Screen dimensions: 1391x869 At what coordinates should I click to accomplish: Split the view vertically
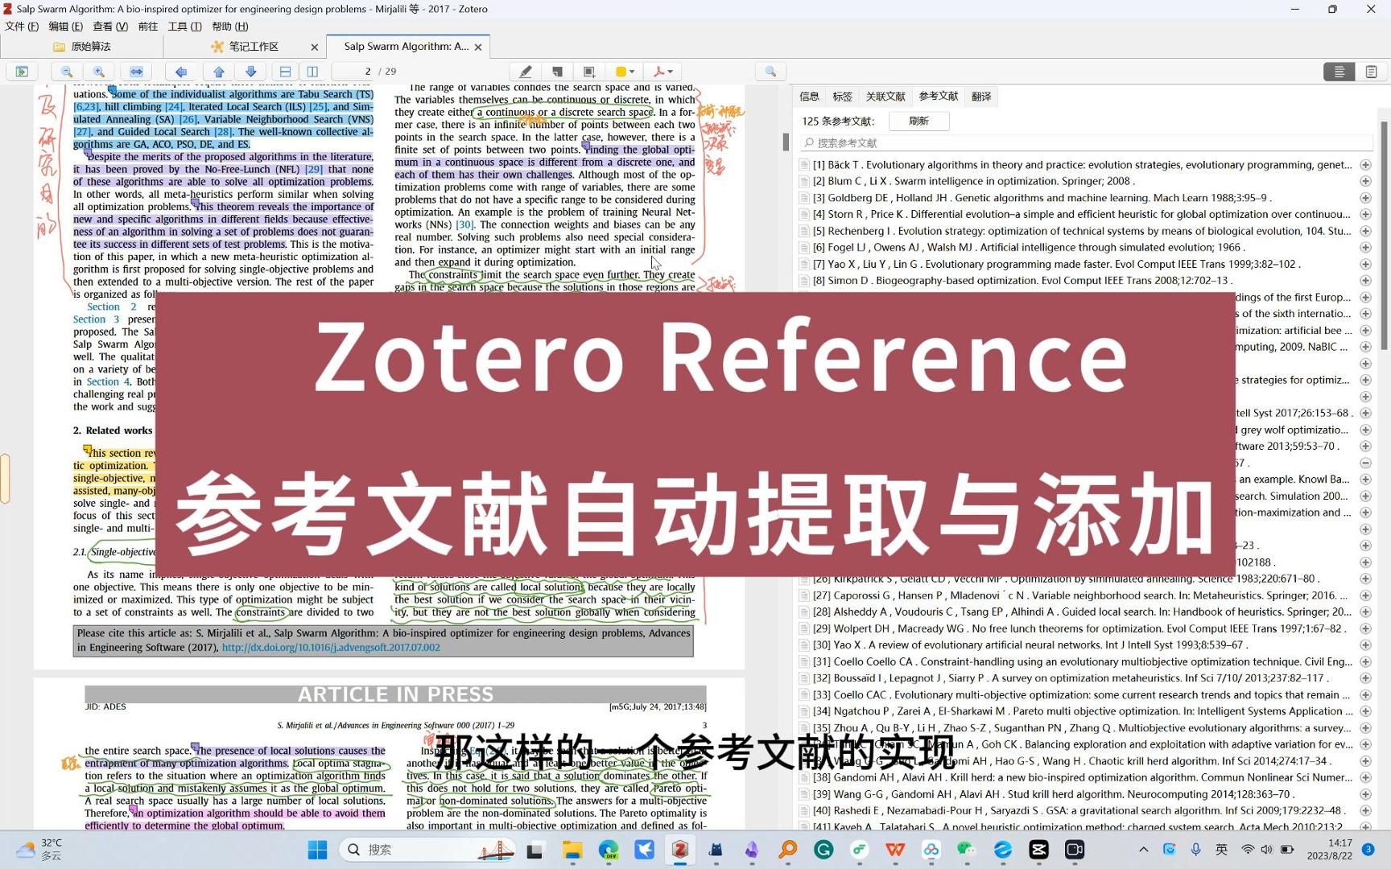pyautogui.click(x=312, y=72)
